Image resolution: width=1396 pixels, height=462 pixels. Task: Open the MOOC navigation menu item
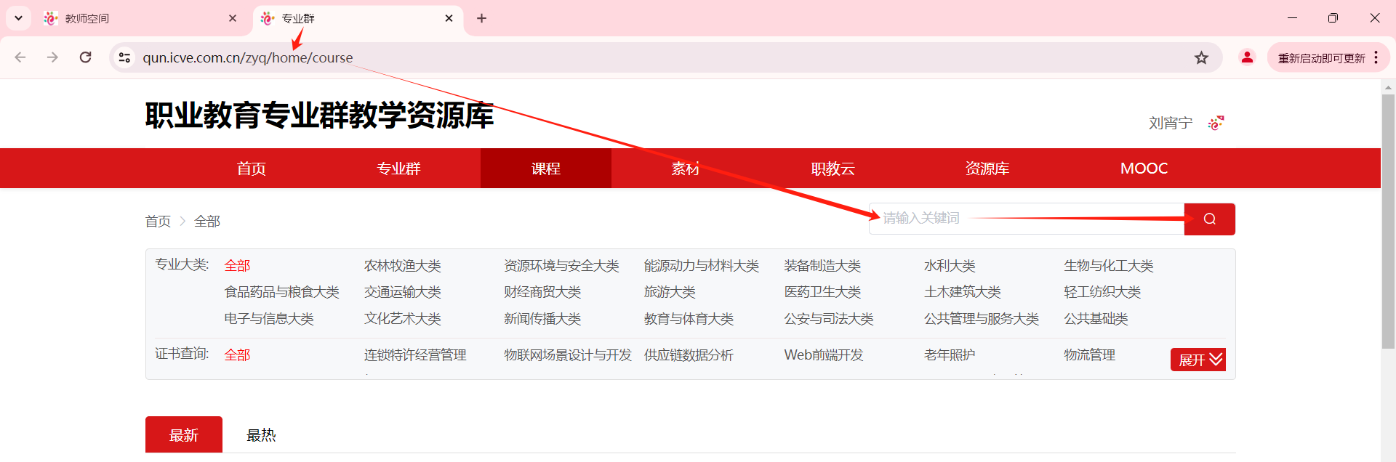(1144, 169)
